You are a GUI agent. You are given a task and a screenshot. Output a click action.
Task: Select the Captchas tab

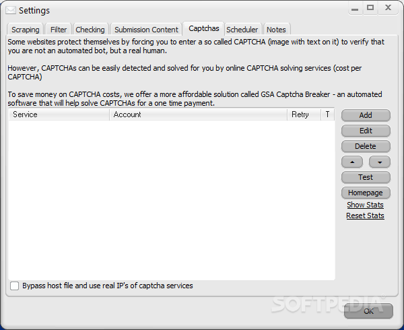pyautogui.click(x=203, y=28)
